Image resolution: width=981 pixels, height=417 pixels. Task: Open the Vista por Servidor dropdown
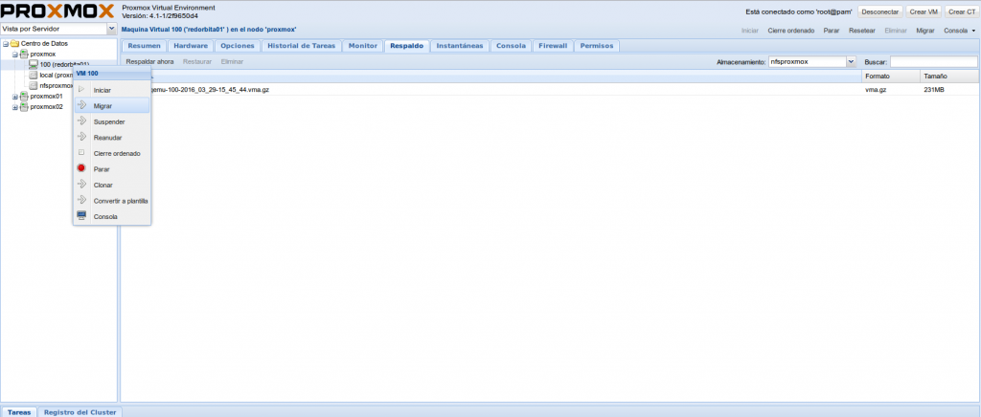(x=111, y=30)
